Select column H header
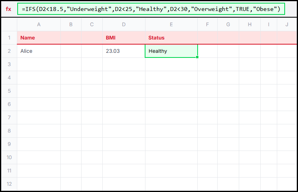 point(250,25)
